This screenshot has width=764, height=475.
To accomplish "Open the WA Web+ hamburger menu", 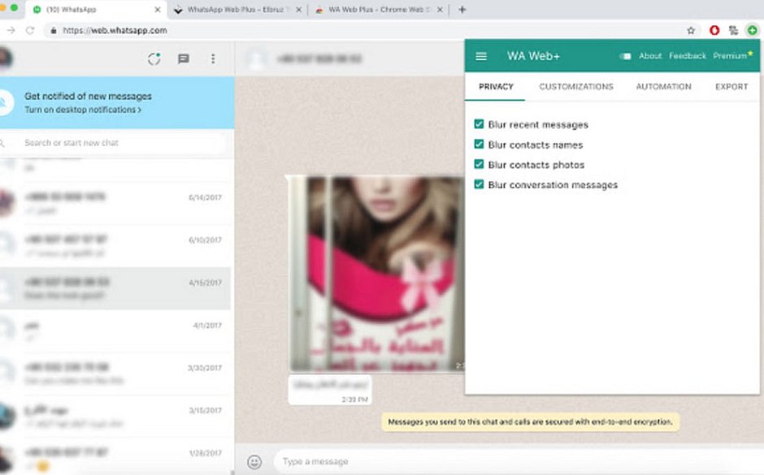I will [x=481, y=56].
